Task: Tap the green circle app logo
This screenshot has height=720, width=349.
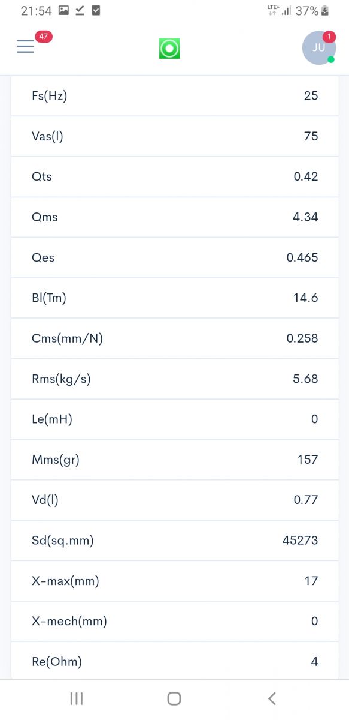Action: coord(169,49)
